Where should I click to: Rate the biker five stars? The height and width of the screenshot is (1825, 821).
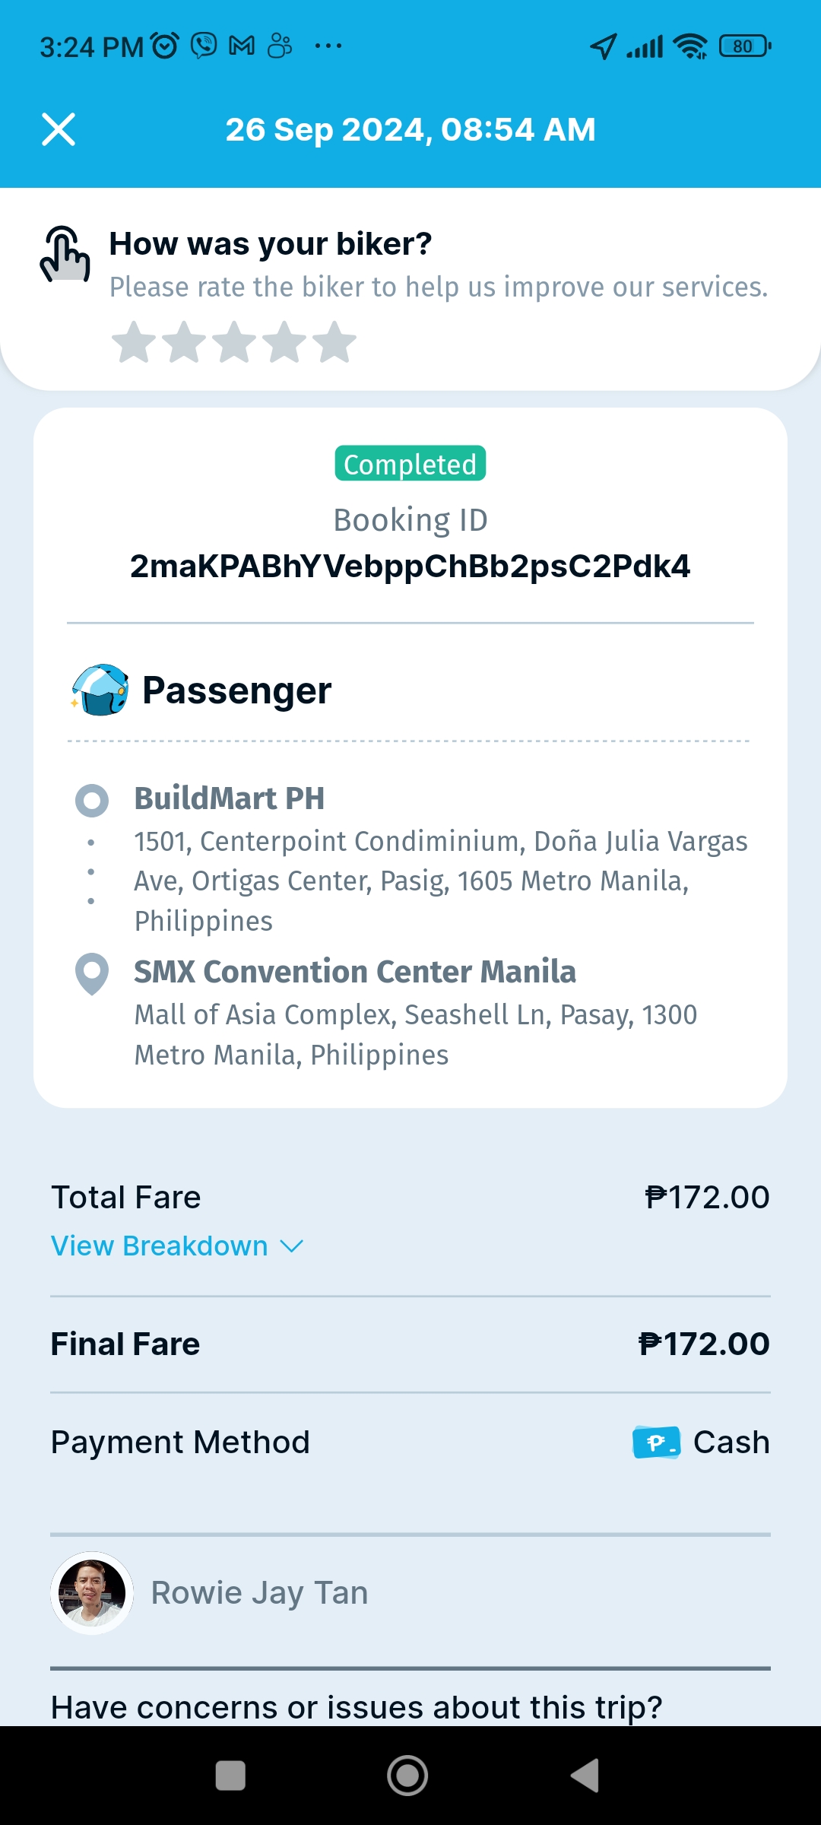(334, 342)
